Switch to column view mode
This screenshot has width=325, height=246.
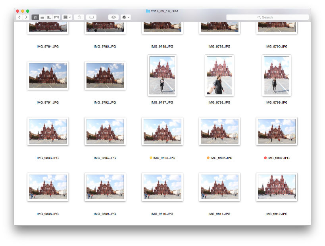click(x=49, y=17)
